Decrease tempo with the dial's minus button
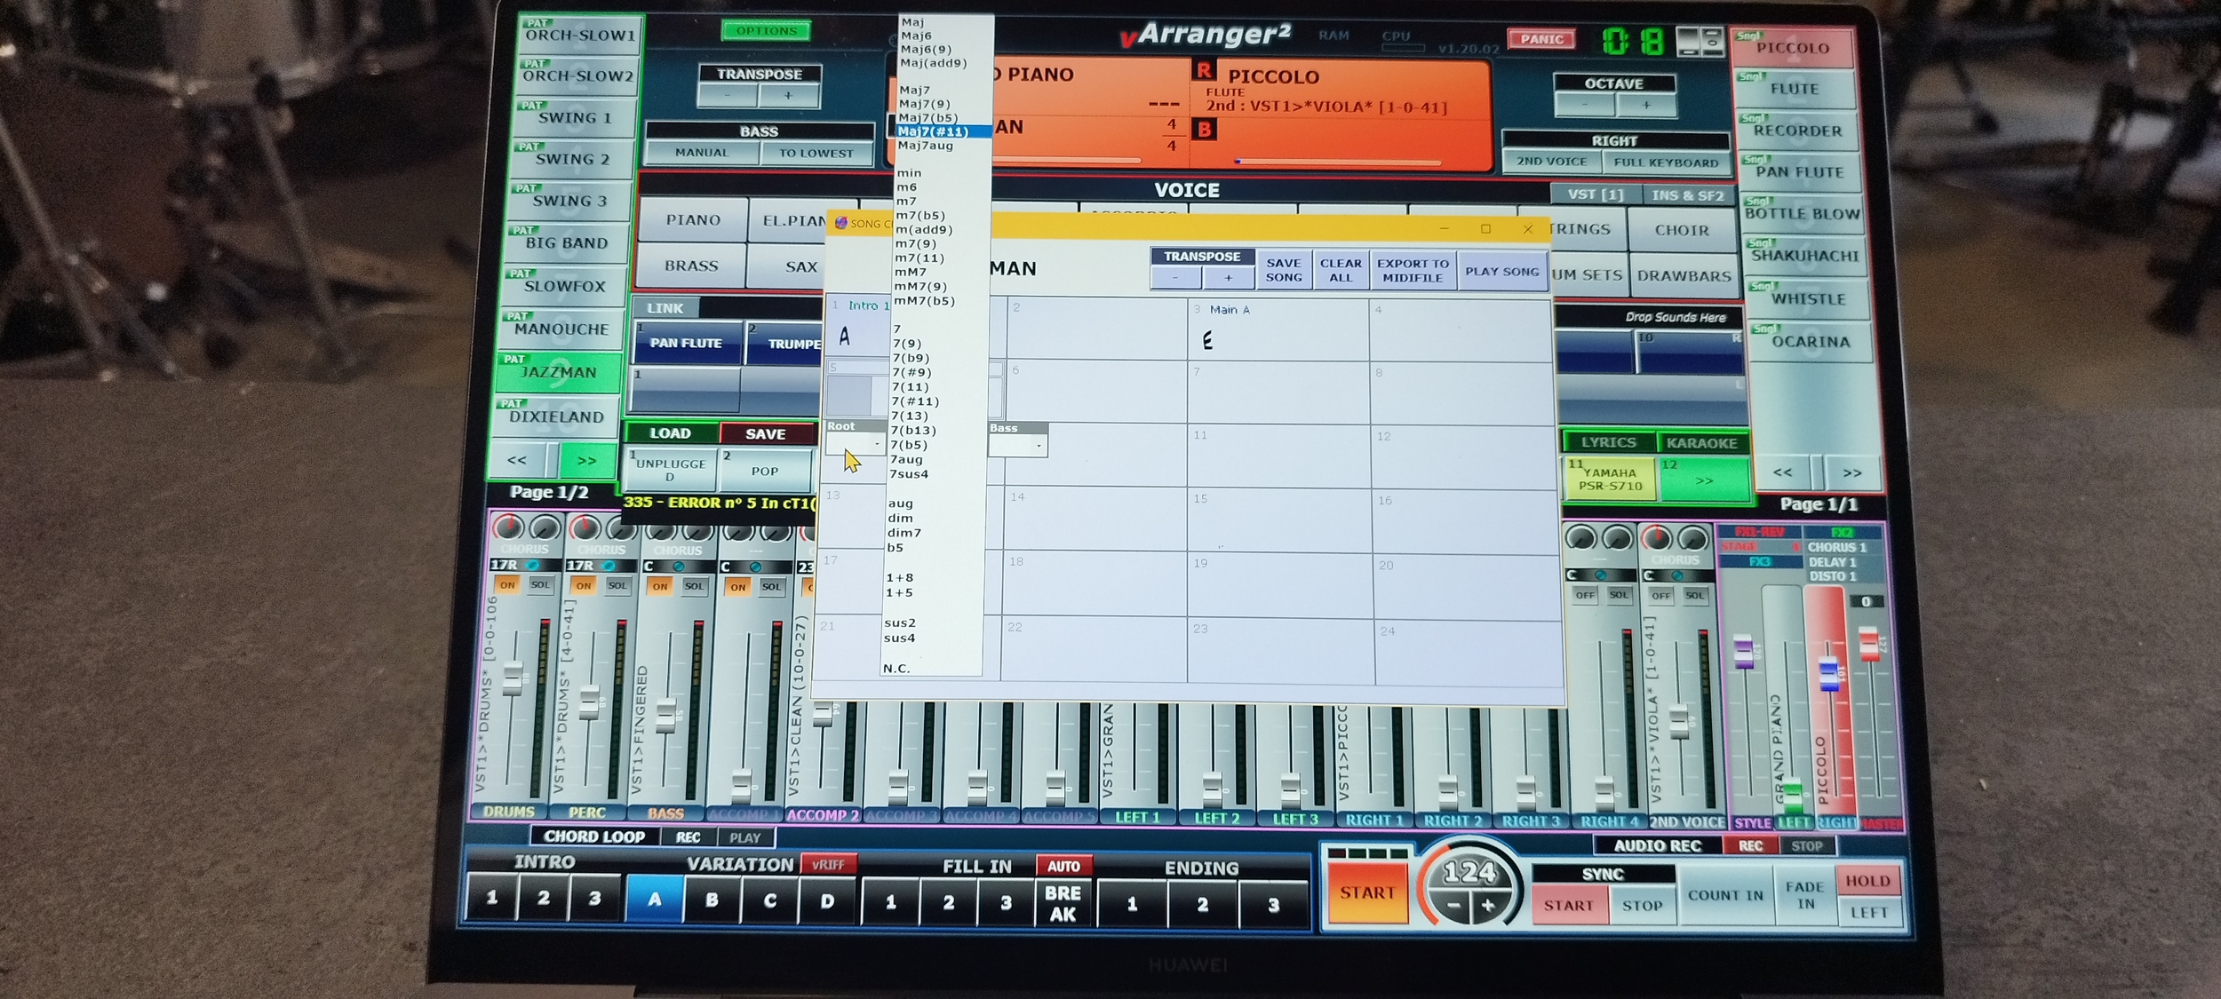Screen dimensions: 2221x999 [1453, 906]
